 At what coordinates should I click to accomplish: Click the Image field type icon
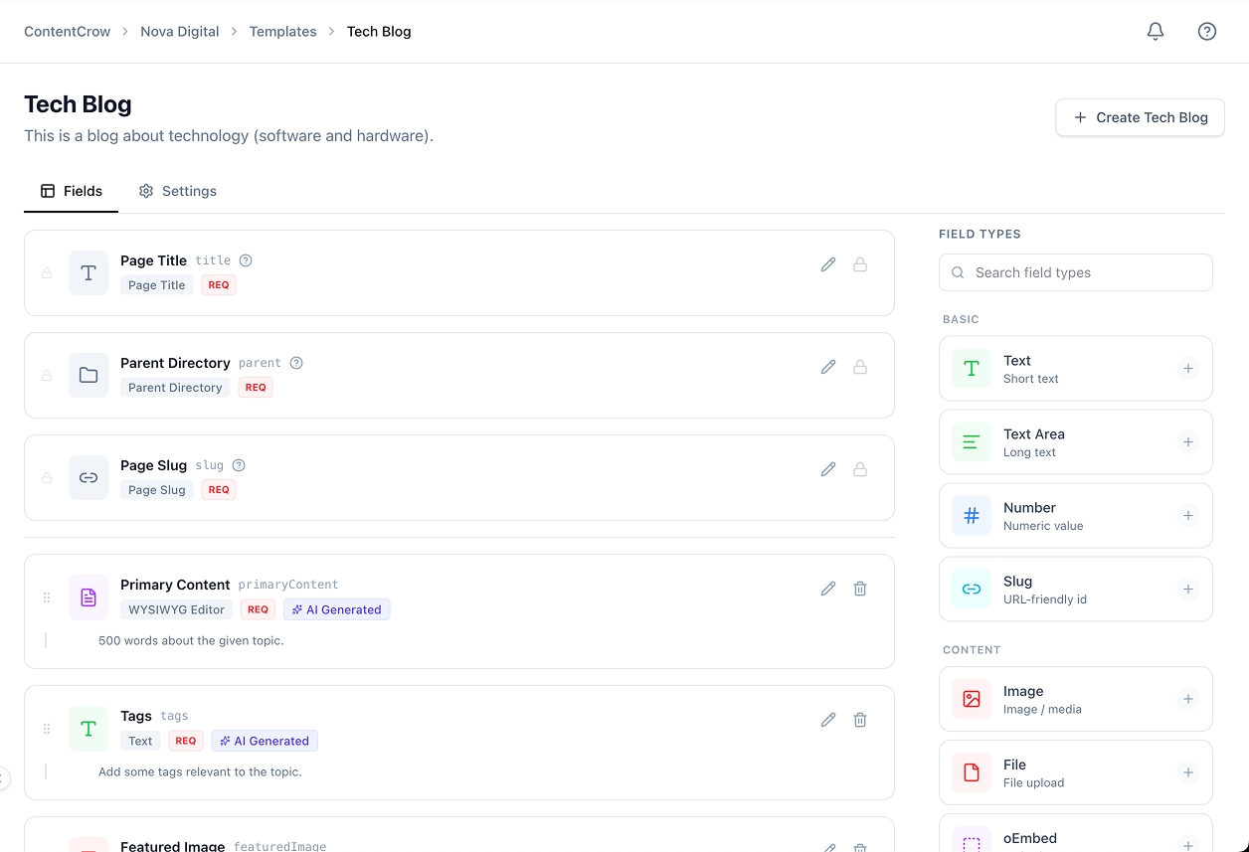[x=971, y=699]
